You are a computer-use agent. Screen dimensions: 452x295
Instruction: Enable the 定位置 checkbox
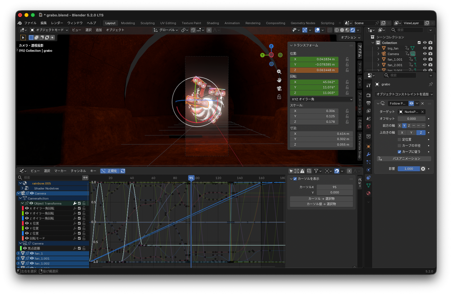[399, 140]
